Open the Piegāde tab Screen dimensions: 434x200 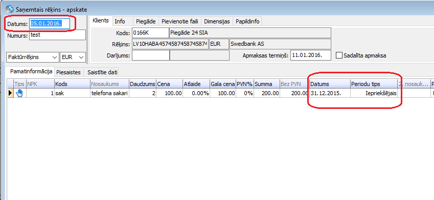(x=146, y=21)
